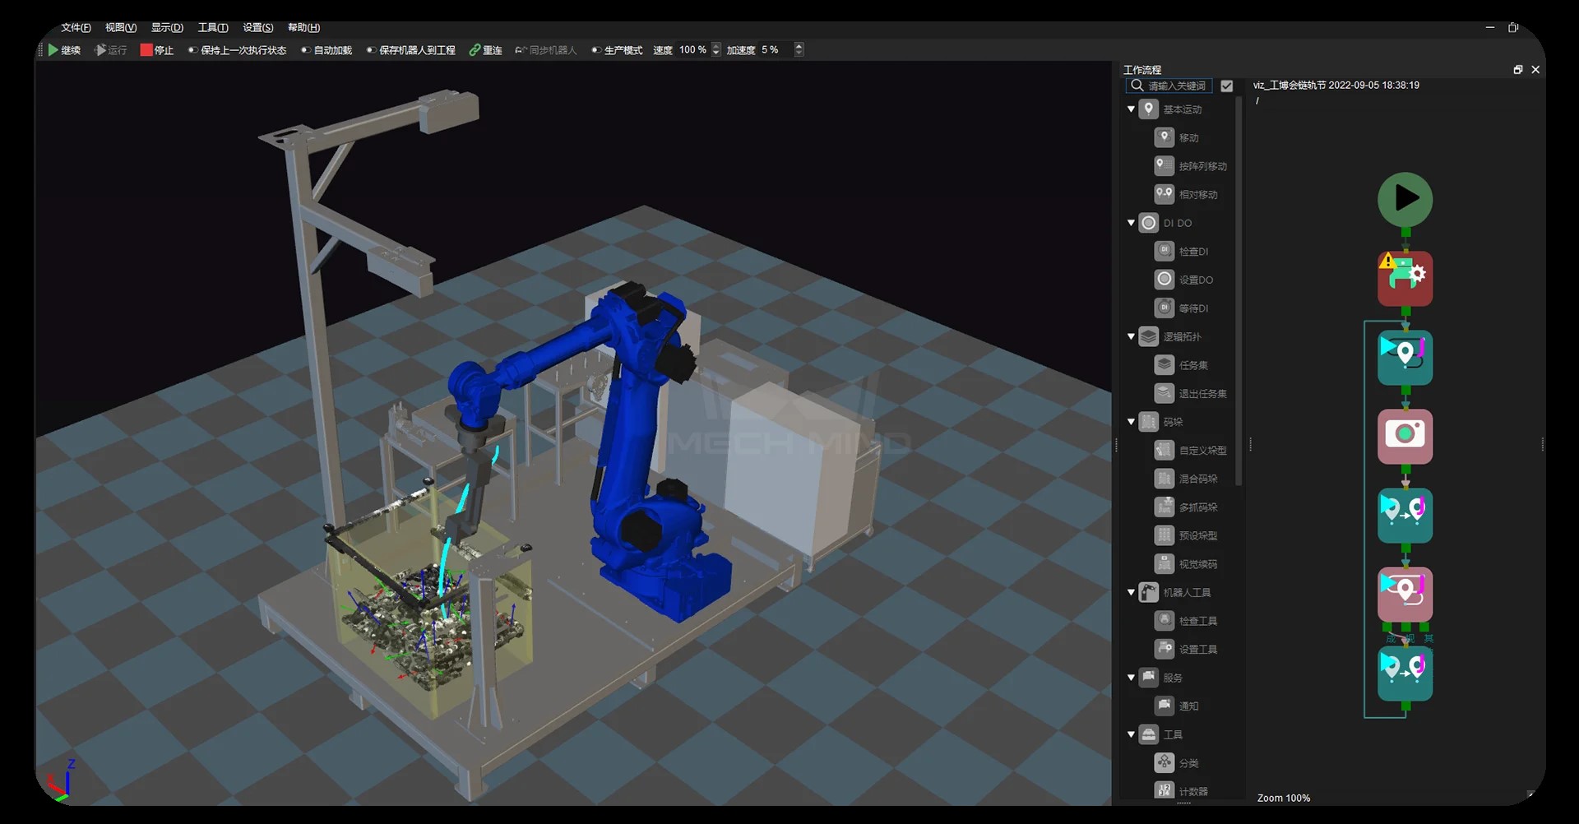This screenshot has height=824, width=1579.
Task: Toggle the checkbox beside the keyword search box
Action: 1226,86
